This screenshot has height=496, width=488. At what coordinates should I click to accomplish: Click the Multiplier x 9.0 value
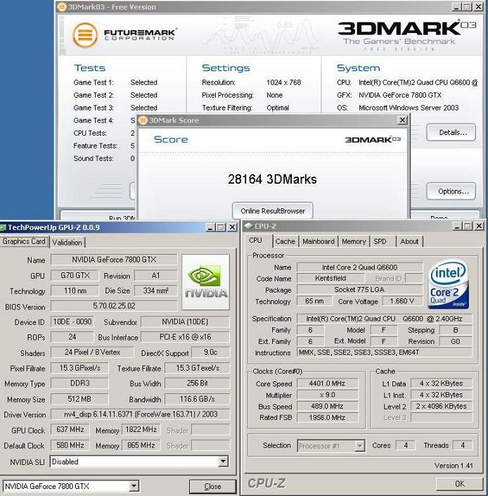[x=328, y=395]
